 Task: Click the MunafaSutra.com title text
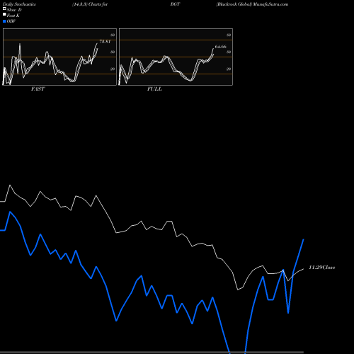270,4
